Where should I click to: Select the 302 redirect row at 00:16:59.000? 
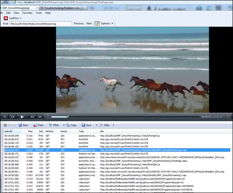(x=117, y=168)
